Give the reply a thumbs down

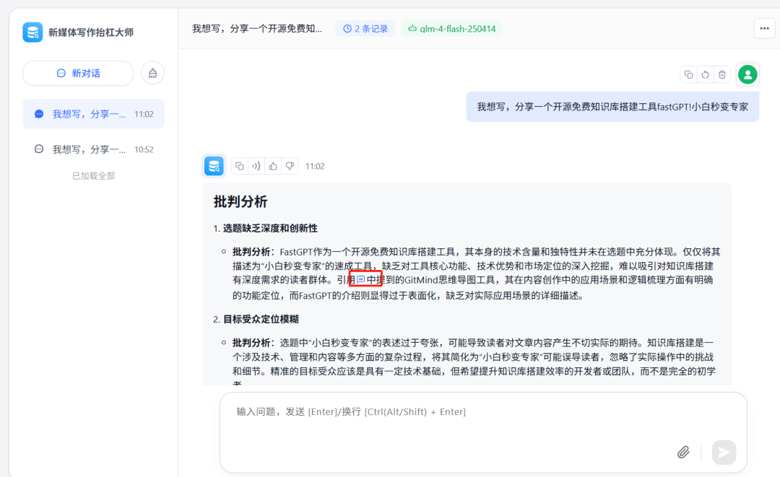point(290,166)
